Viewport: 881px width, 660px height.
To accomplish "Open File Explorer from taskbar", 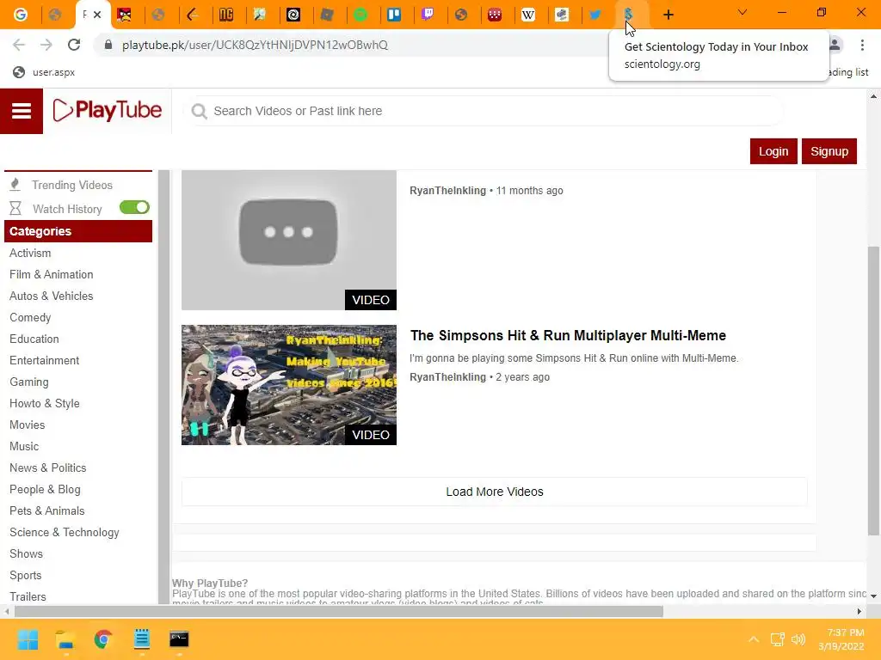I will tap(65, 639).
